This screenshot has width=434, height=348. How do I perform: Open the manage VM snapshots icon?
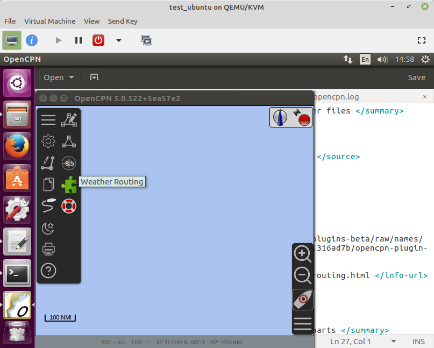[146, 40]
